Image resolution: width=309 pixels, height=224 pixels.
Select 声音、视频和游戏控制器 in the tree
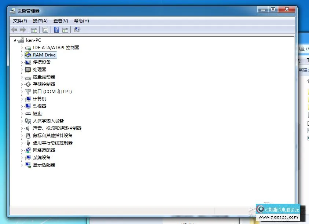tap(57, 128)
